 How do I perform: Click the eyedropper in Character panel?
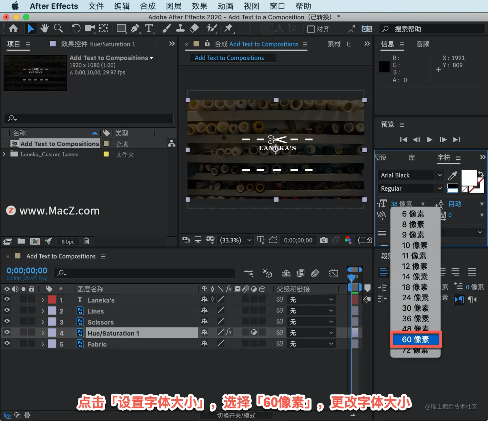point(452,175)
